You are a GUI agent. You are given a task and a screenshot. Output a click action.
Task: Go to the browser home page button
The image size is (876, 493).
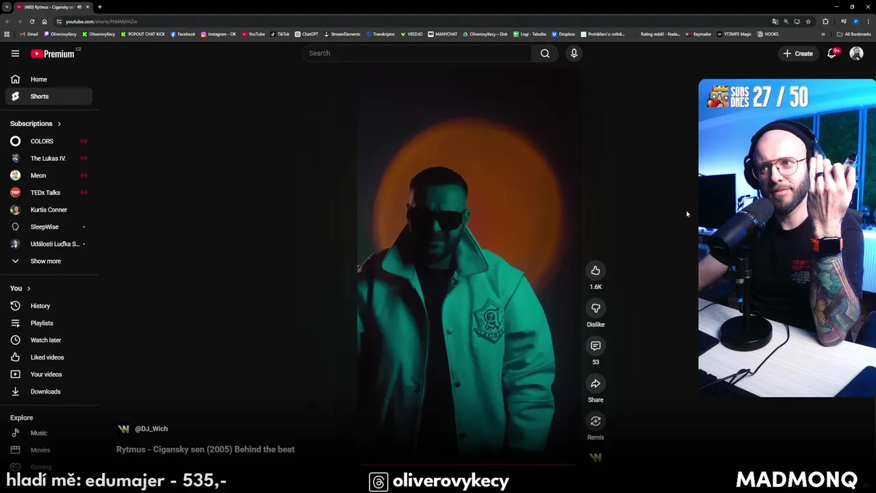44,21
